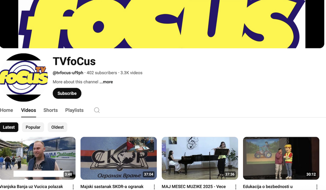Image resolution: width=326 pixels, height=190 pixels.
Task: Switch to the Home tab
Action: 6,110
